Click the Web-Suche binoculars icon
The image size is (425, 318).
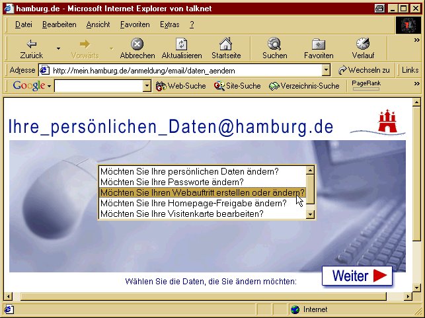click(161, 86)
